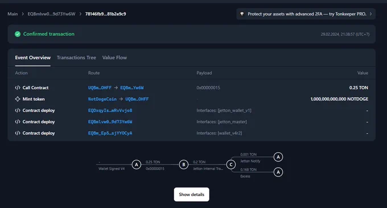Click the 0.001 TON diagram label
Screen dimensions: 387x208
248,154
